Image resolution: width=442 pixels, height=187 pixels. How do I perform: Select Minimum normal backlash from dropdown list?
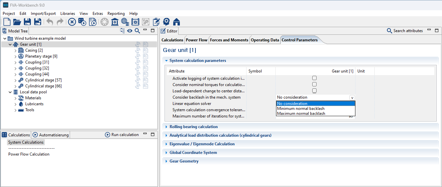pyautogui.click(x=301, y=109)
